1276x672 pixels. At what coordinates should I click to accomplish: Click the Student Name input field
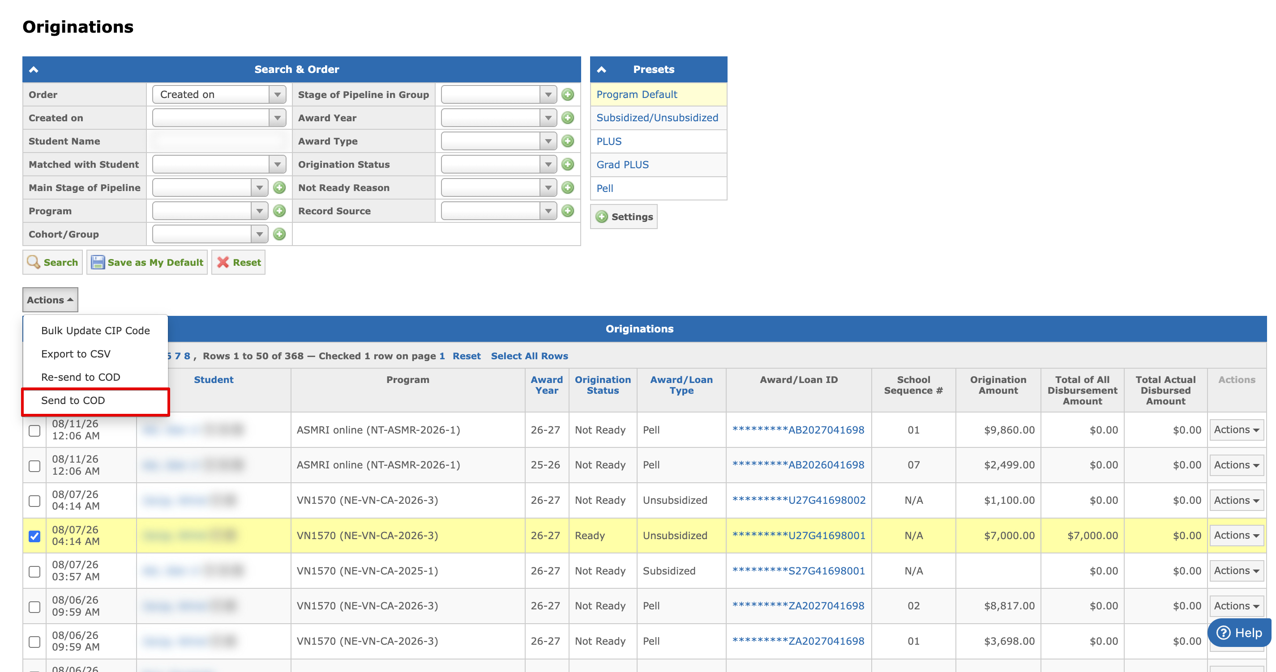click(219, 141)
